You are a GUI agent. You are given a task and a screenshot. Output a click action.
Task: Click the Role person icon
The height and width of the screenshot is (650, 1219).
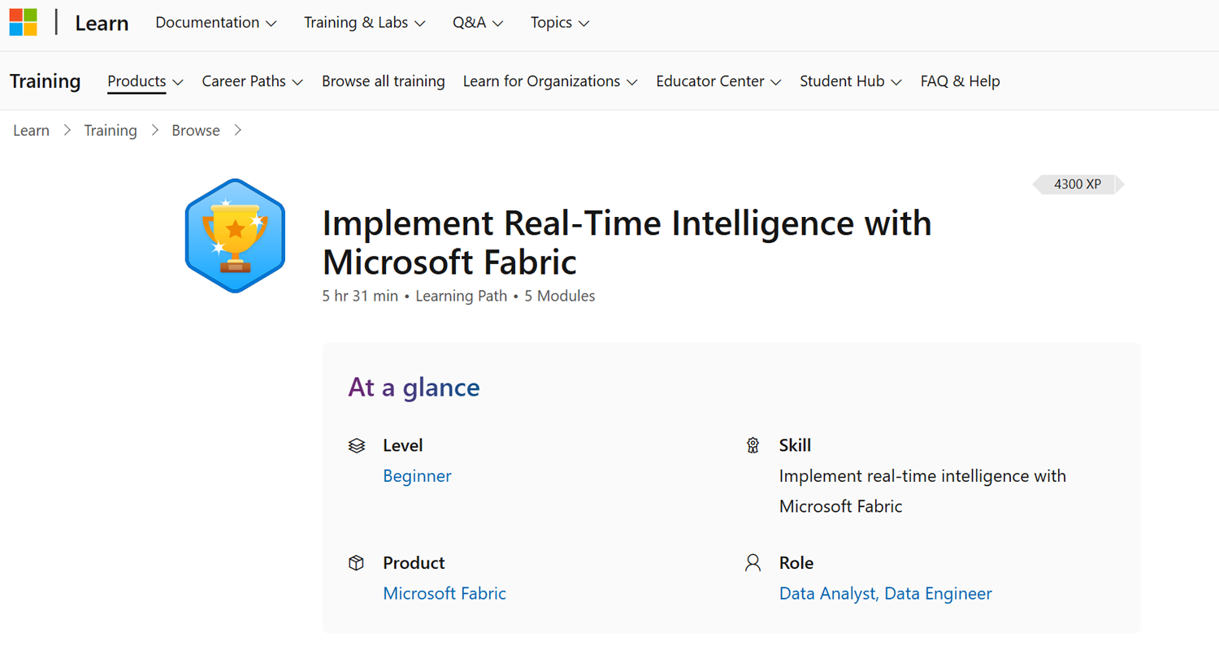pyautogui.click(x=753, y=563)
